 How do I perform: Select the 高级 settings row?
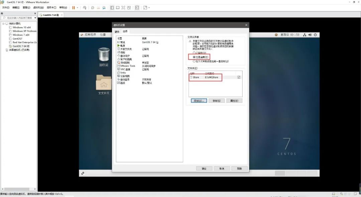click(149, 83)
